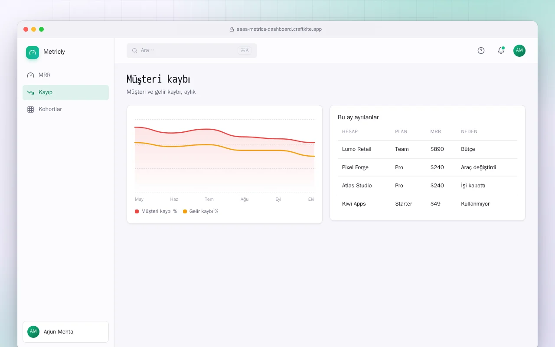Viewport: 555px width, 347px height.
Task: Click the magnifier icon in search bar
Action: tap(135, 50)
